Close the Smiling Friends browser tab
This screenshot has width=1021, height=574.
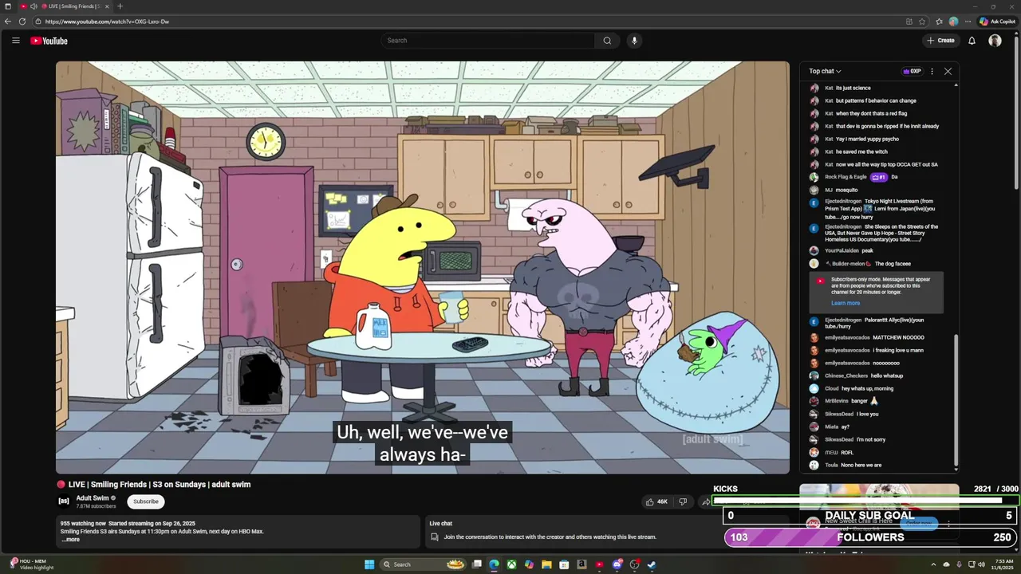[107, 6]
